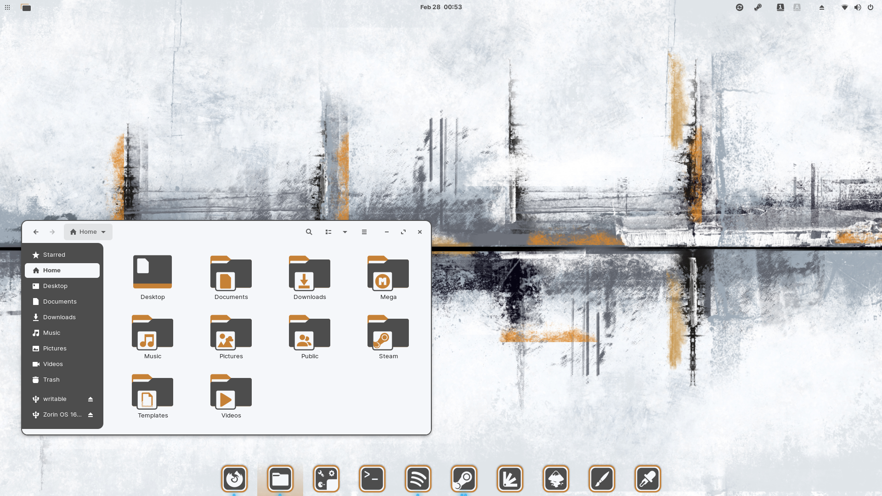Select Music in the sidebar

pyautogui.click(x=62, y=333)
